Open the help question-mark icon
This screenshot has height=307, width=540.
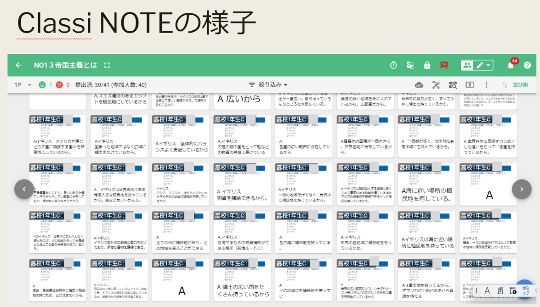coord(527,65)
